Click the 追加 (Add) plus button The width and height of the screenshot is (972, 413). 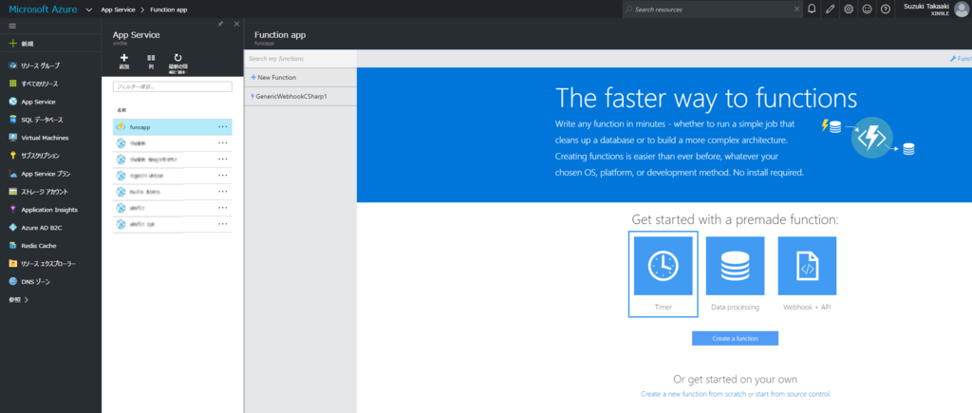click(x=124, y=61)
